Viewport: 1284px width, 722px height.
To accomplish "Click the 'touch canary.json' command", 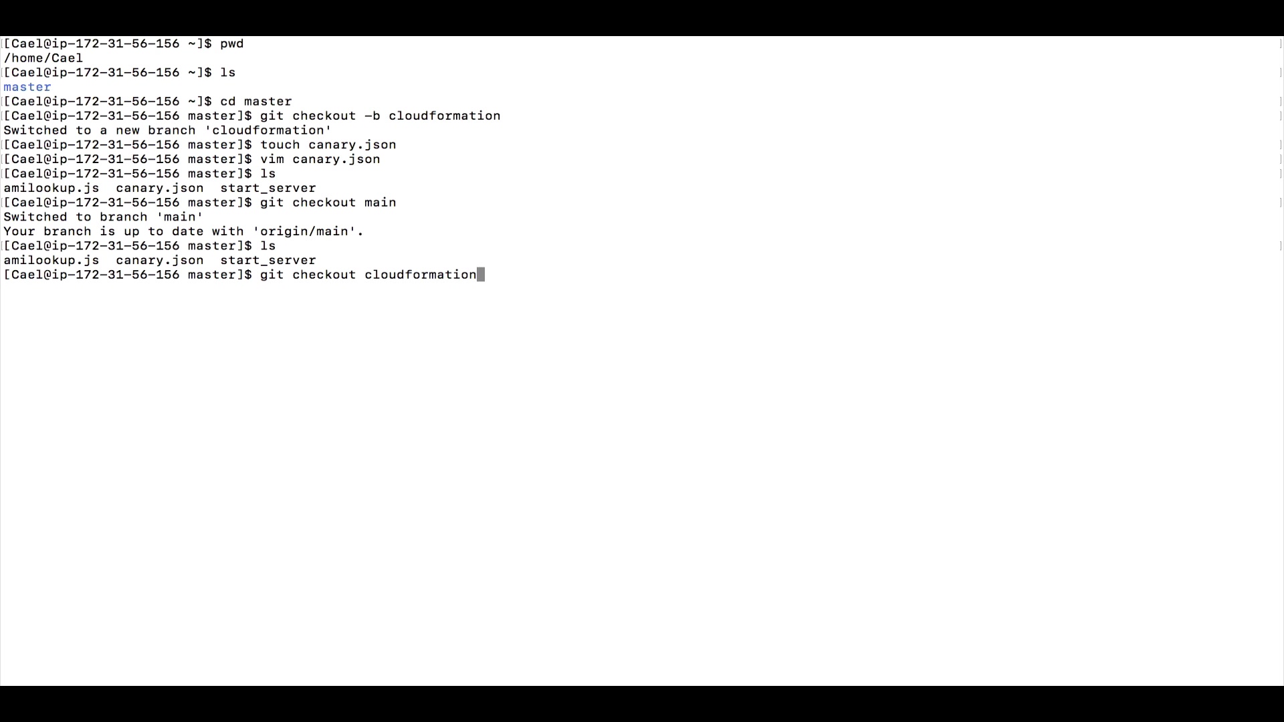I will click(x=328, y=145).
